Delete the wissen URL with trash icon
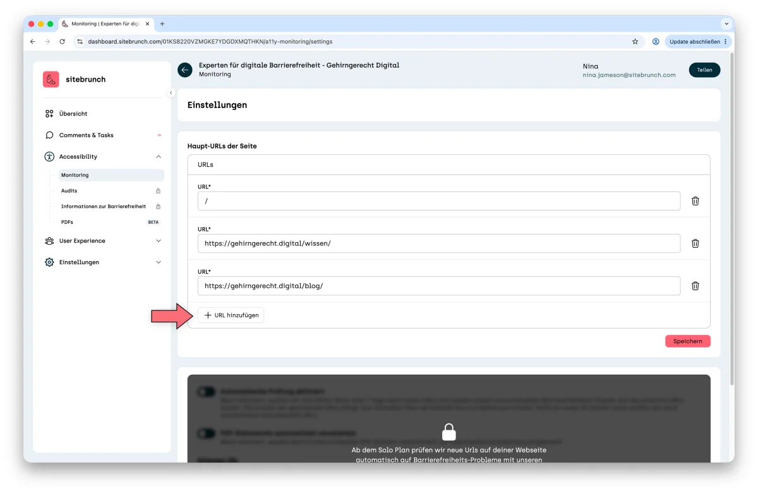Screen dimensions: 758x493 point(695,243)
